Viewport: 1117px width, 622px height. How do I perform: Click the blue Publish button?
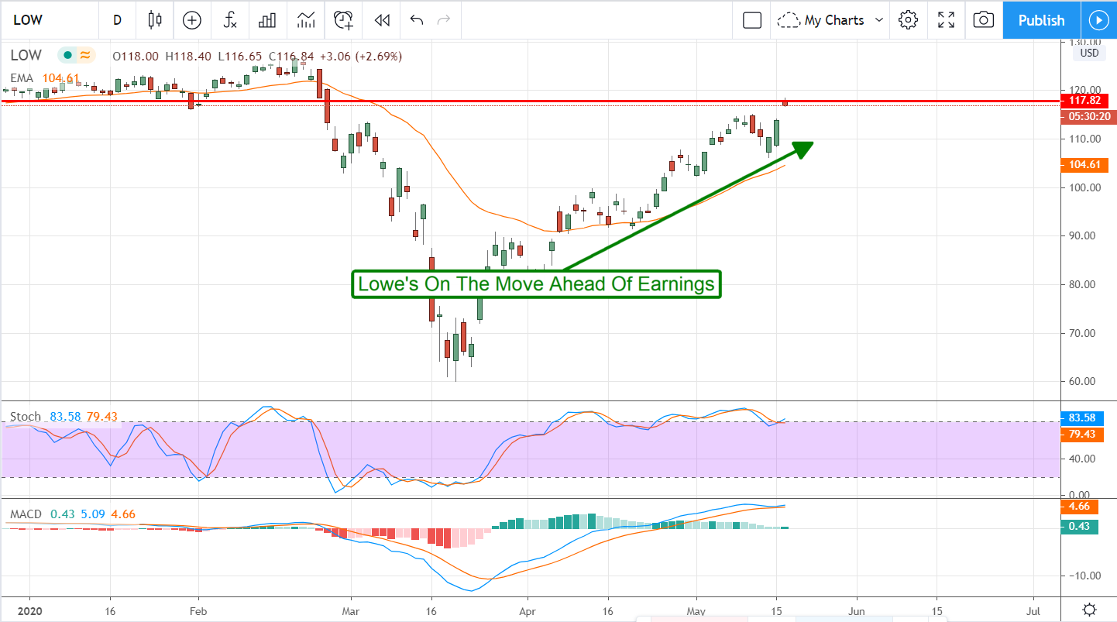[x=1041, y=20]
